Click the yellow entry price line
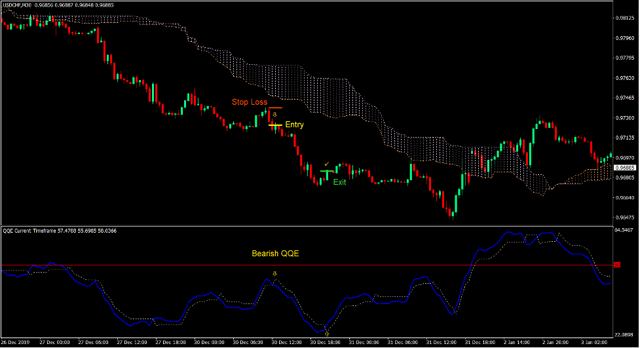 [276, 125]
